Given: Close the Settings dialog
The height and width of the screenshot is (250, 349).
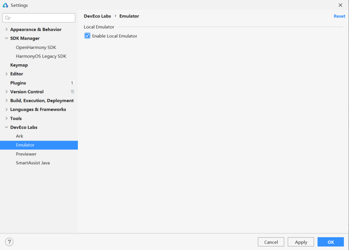Looking at the screenshot, I should (340, 5).
